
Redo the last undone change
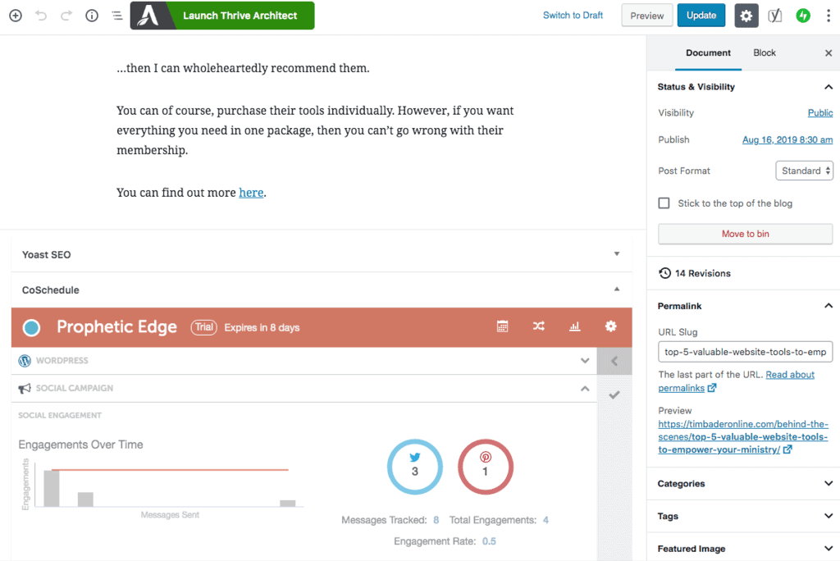66,16
